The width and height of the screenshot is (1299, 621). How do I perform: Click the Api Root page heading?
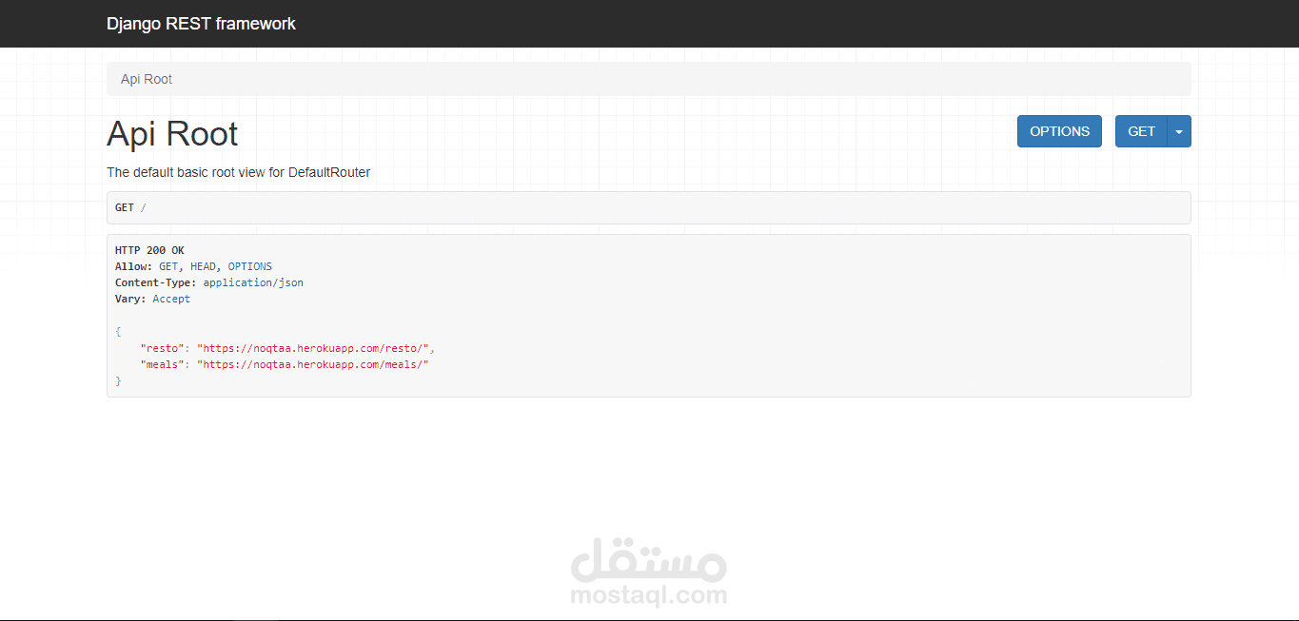coord(172,133)
